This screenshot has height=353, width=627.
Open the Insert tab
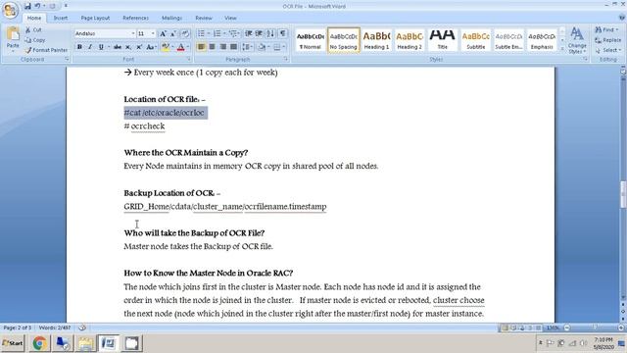61,18
